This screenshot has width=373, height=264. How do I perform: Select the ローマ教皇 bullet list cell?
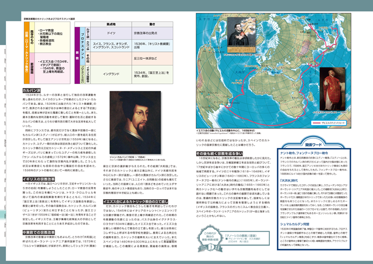(x=52, y=37)
